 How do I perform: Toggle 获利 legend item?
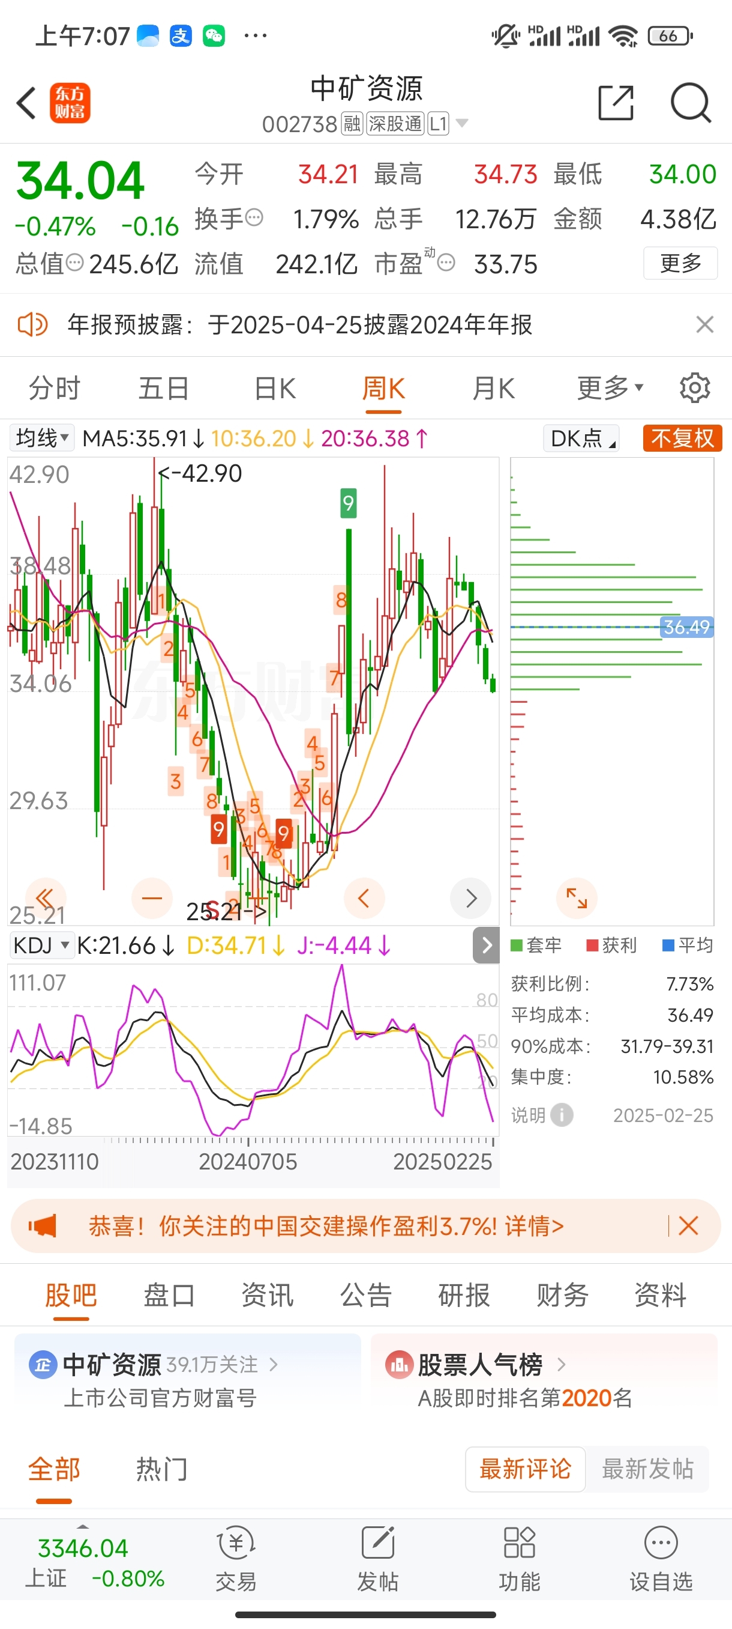[611, 945]
